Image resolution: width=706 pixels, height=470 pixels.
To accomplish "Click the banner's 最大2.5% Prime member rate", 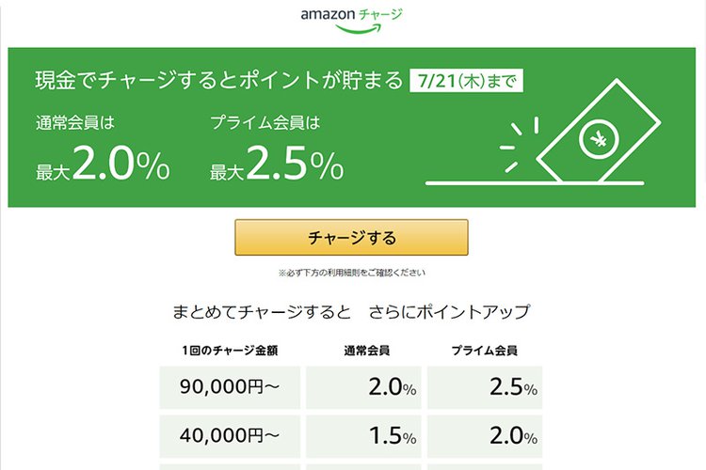I will [277, 165].
